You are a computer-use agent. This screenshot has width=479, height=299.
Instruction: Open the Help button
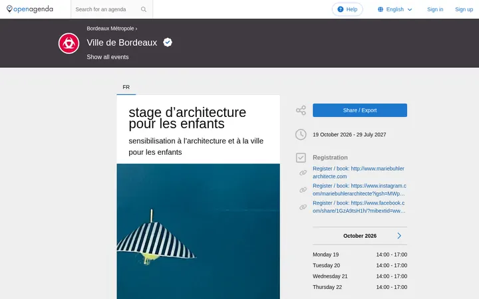(x=347, y=9)
